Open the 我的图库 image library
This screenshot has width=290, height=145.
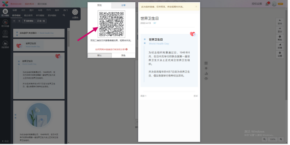click(5, 45)
